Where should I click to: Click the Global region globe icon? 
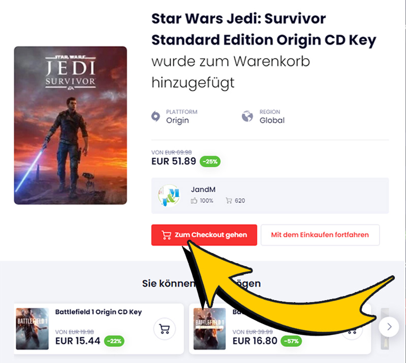click(247, 116)
